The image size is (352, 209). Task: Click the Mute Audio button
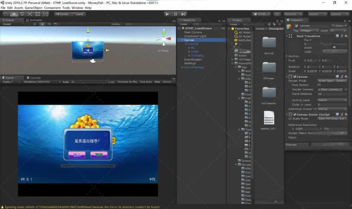(x=146, y=82)
